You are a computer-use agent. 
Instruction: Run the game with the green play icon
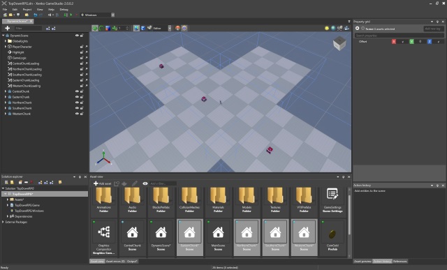(71, 15)
